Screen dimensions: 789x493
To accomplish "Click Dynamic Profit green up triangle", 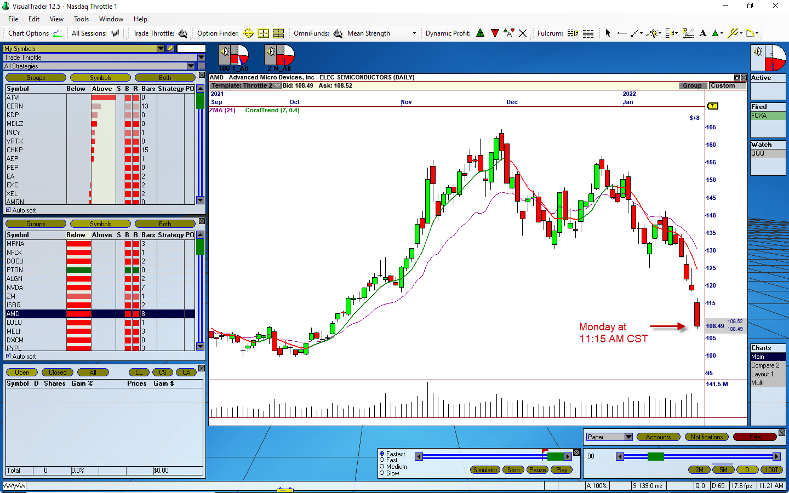I will [481, 33].
